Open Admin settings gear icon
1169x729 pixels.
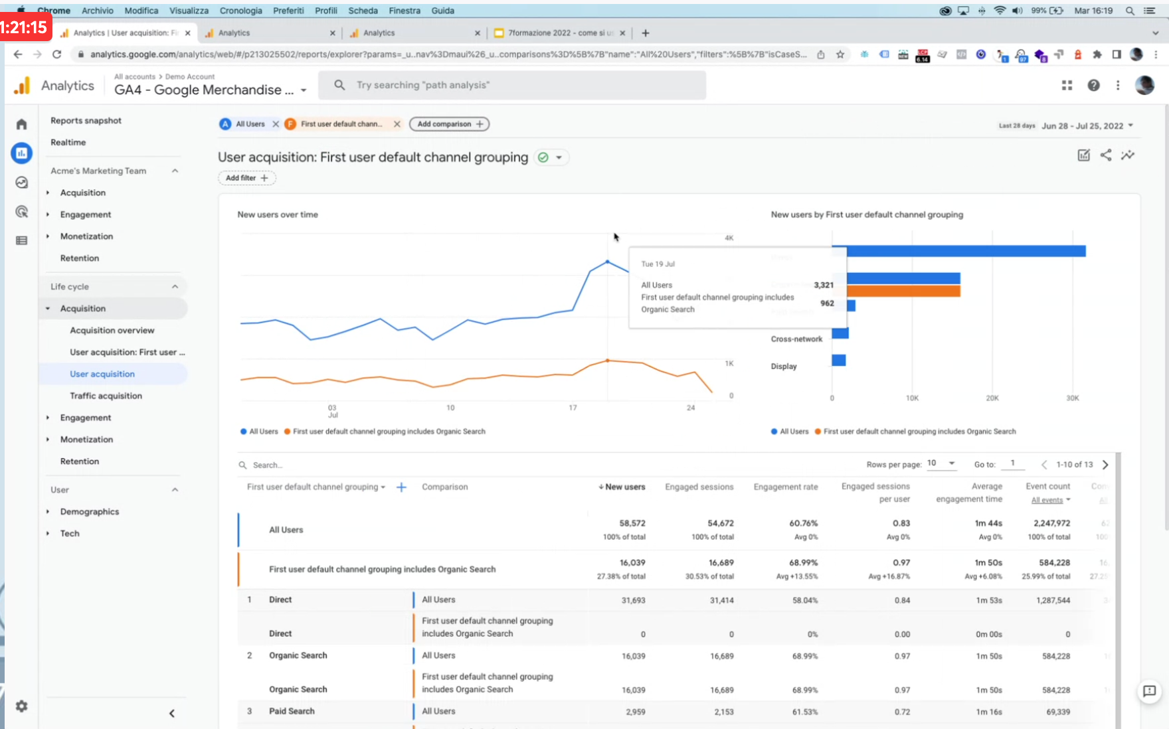(x=21, y=706)
